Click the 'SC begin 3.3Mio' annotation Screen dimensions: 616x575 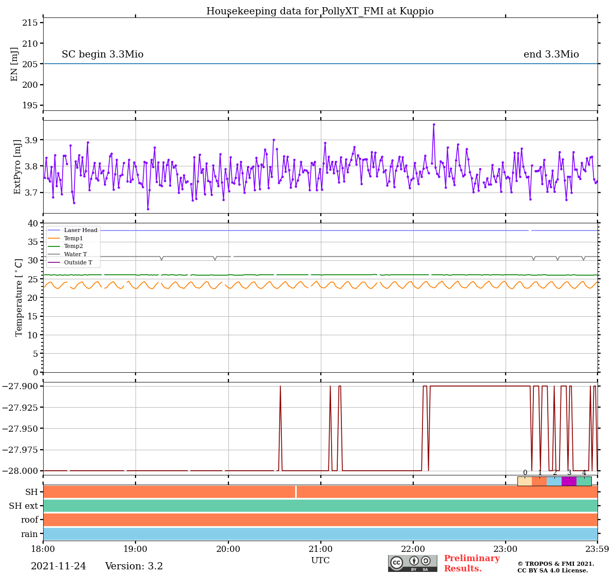point(103,54)
